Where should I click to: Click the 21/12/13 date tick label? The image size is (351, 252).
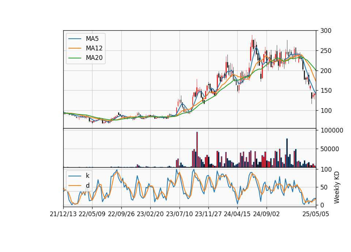coord(63,214)
